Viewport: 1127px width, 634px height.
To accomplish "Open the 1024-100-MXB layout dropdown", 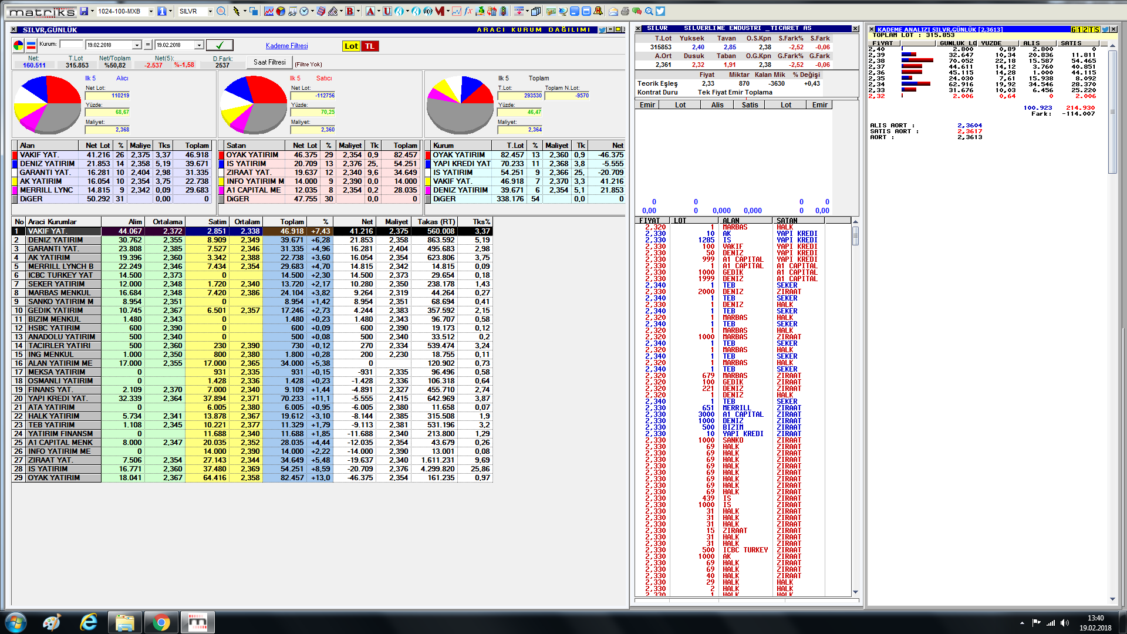I will coord(151,11).
